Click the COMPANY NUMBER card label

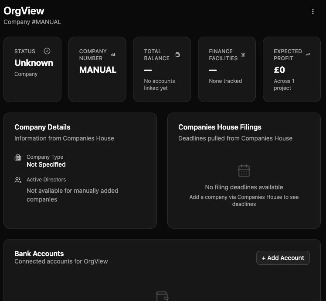(x=93, y=55)
